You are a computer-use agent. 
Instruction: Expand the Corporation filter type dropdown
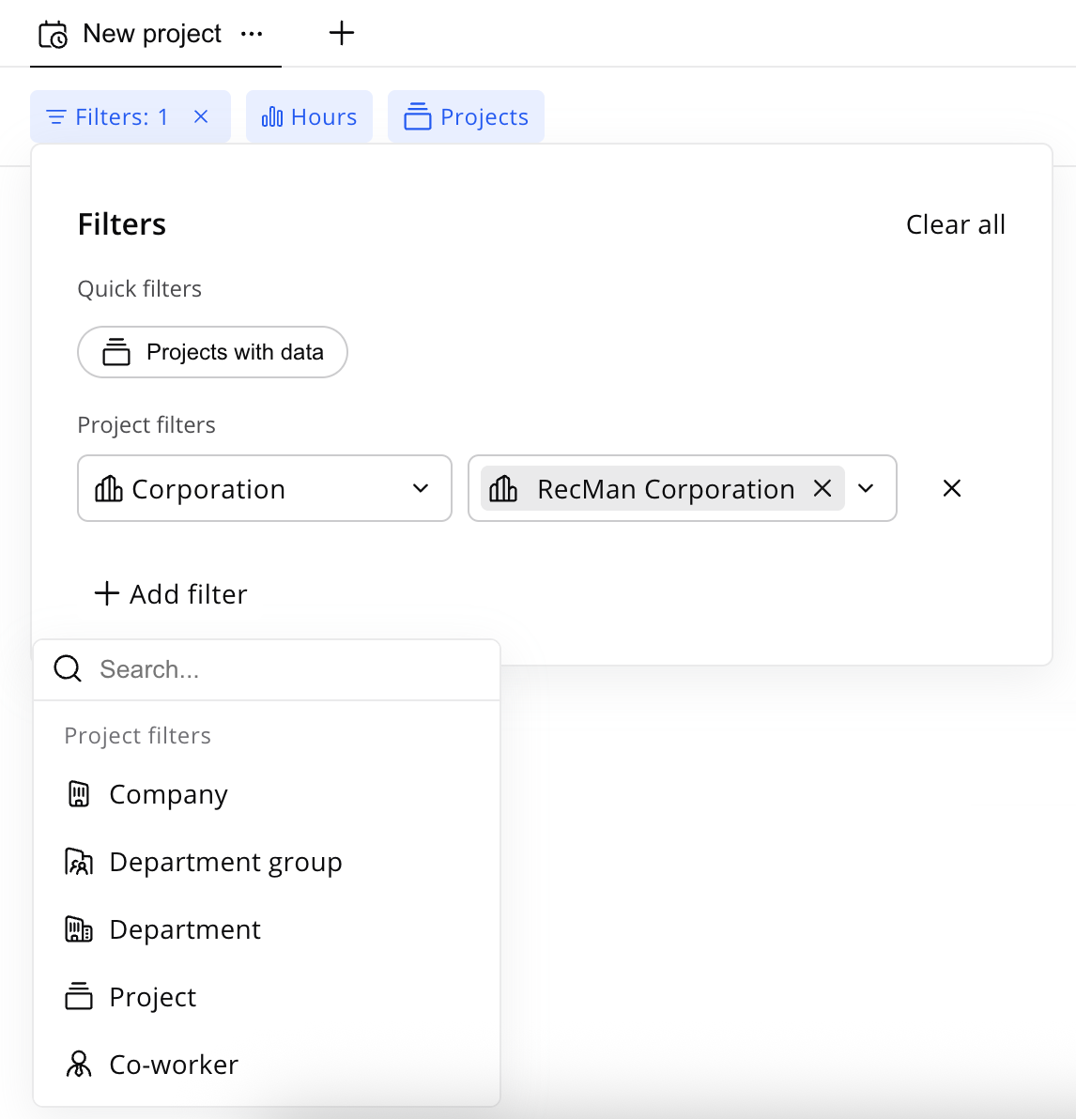point(264,488)
